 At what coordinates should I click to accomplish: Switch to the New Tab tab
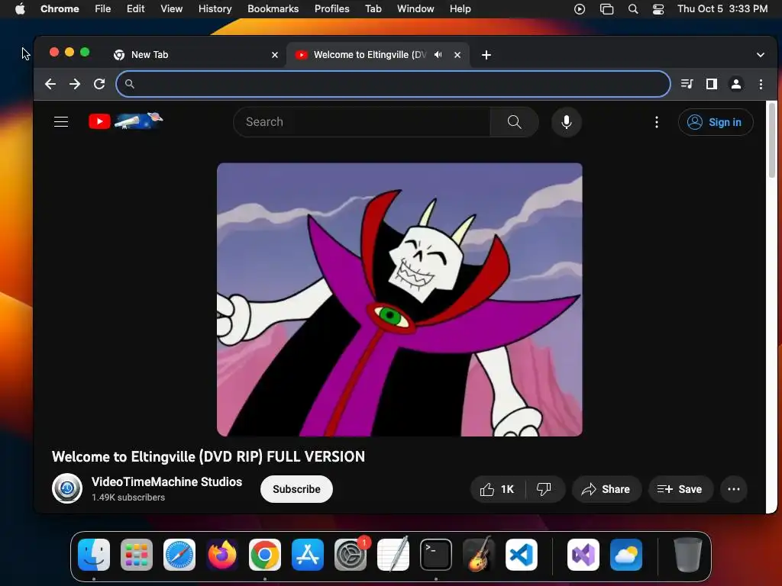(195, 55)
